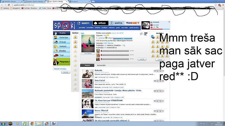Select the visu laiku submenu item
Screen dimensions: 225x126
124,28
